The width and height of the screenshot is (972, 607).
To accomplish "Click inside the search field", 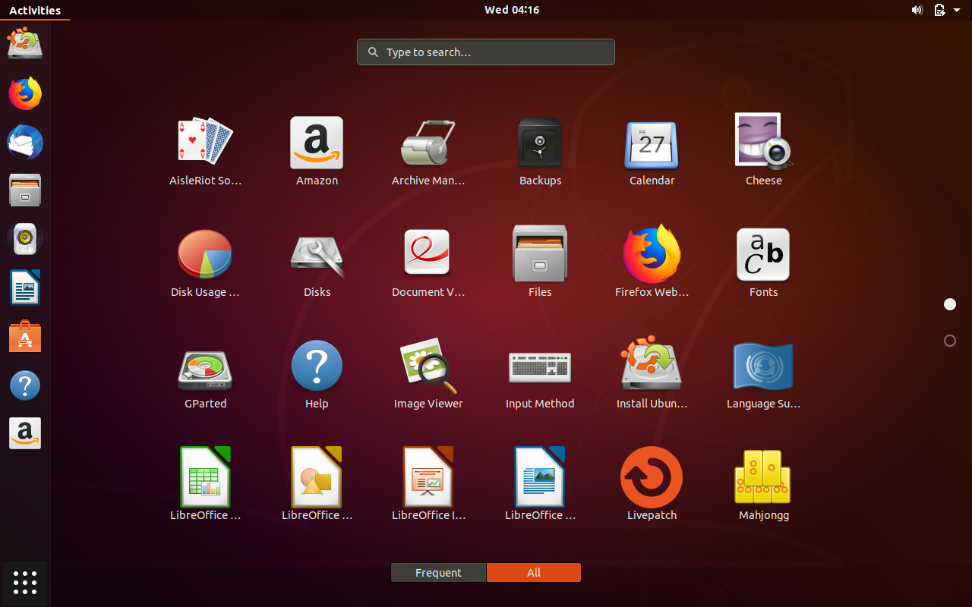I will tap(485, 52).
